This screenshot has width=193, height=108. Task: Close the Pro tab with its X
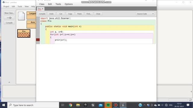[x=43, y=9]
